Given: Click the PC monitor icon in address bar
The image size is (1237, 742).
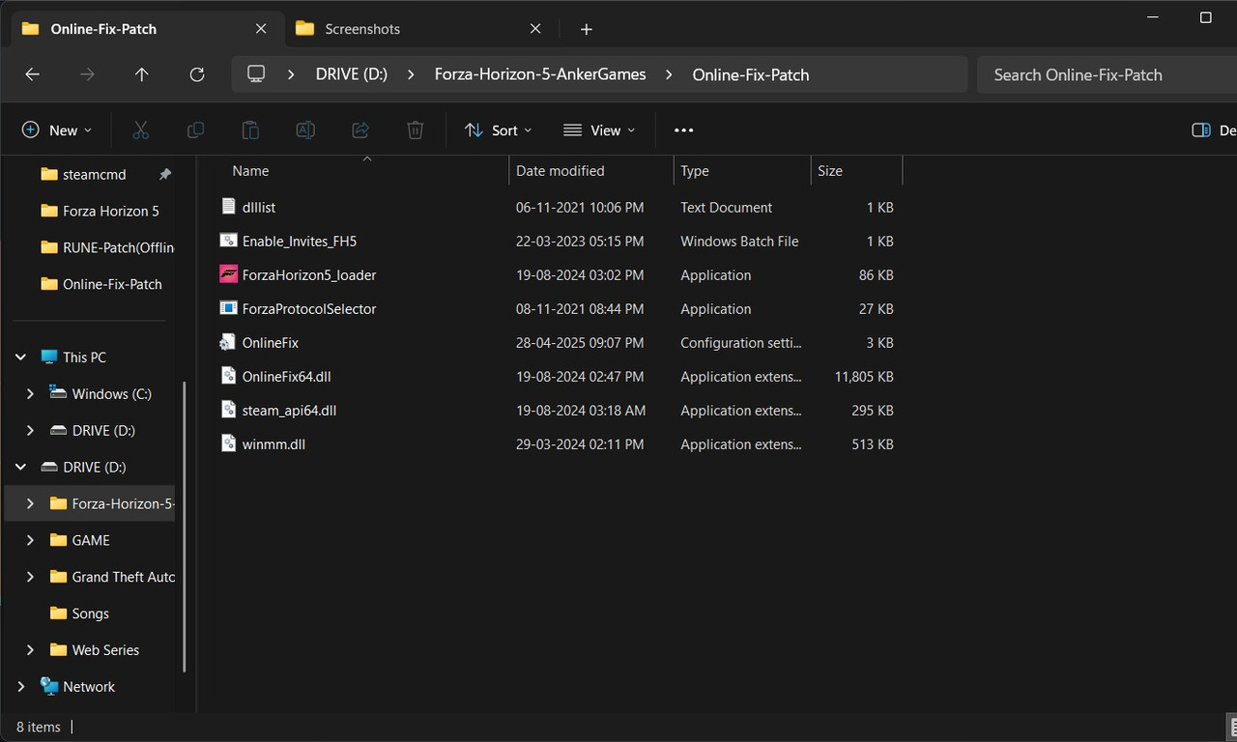Looking at the screenshot, I should 256,74.
